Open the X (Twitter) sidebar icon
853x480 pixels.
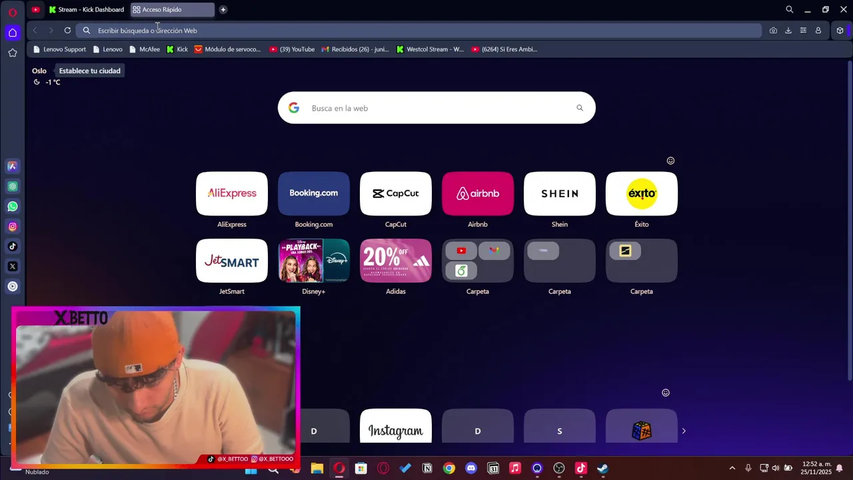12,266
